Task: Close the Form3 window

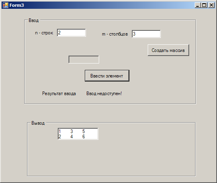Action: 211,5
